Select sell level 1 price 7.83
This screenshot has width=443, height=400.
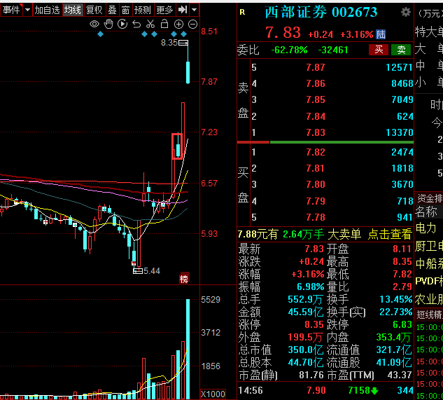coord(316,132)
